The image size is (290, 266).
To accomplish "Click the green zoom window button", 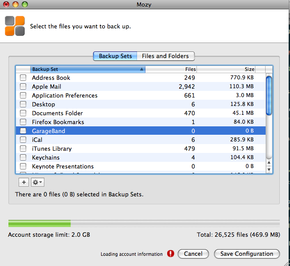I will click(25, 4).
